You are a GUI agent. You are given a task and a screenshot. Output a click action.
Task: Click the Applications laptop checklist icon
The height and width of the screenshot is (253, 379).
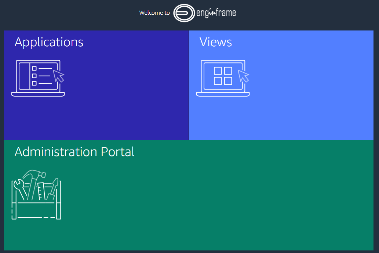38,78
